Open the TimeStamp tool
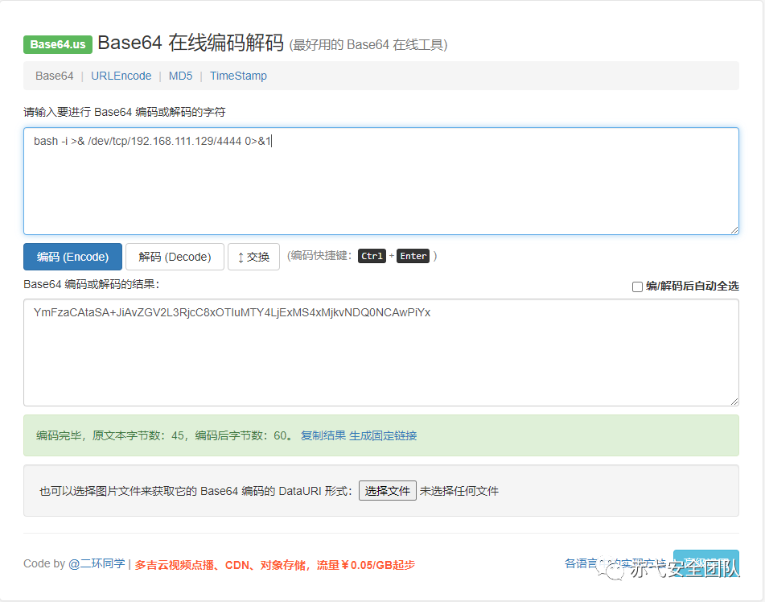Image resolution: width=765 pixels, height=602 pixels. click(x=238, y=76)
